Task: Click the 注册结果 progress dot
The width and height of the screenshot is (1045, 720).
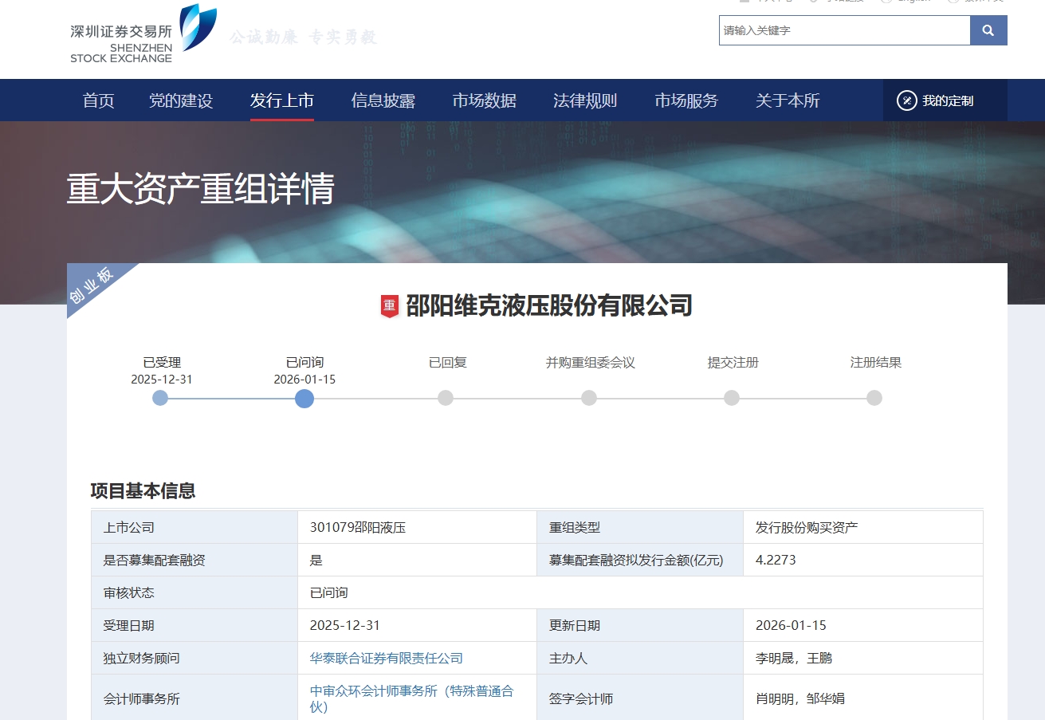Action: point(874,398)
